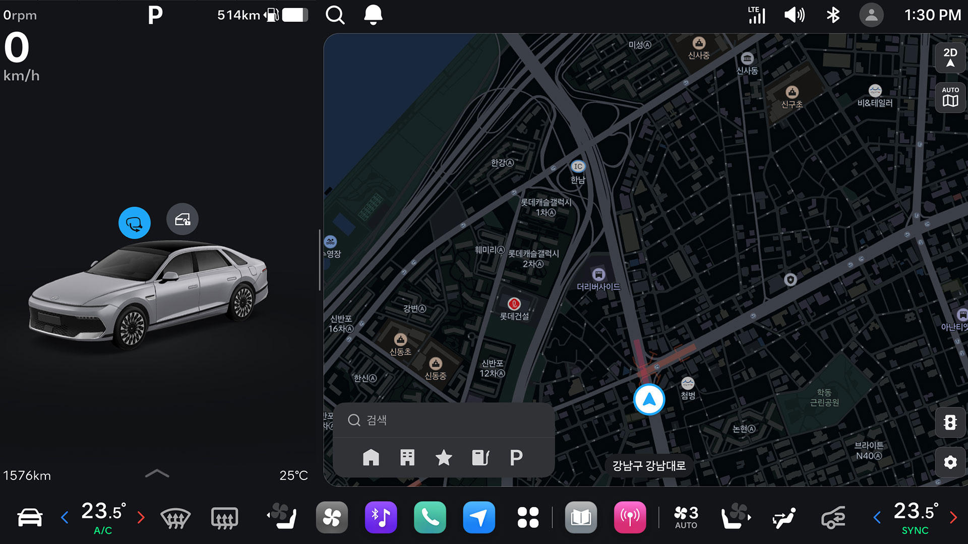The width and height of the screenshot is (968, 544).
Task: Open the magnifier search at top bar
Action: [x=335, y=15]
